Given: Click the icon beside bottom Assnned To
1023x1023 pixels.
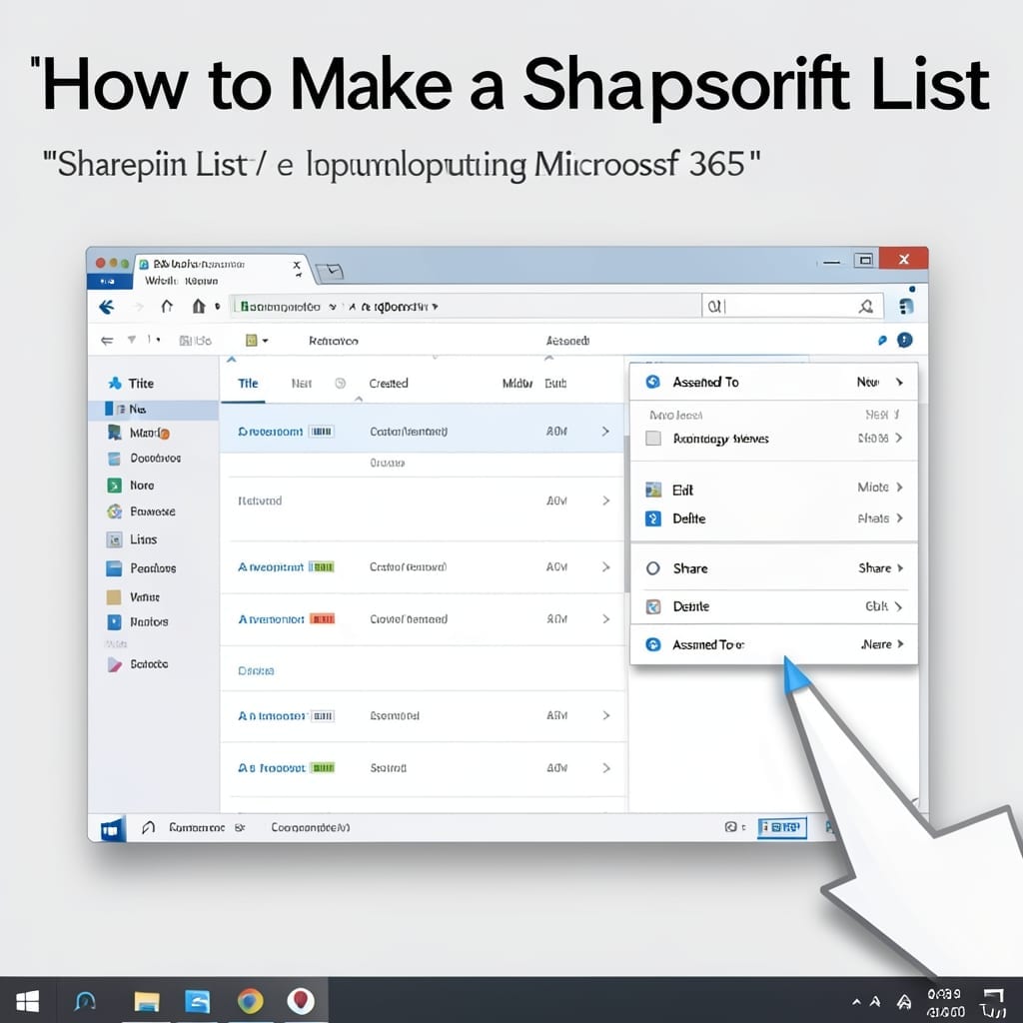Looking at the screenshot, I should pyautogui.click(x=653, y=644).
